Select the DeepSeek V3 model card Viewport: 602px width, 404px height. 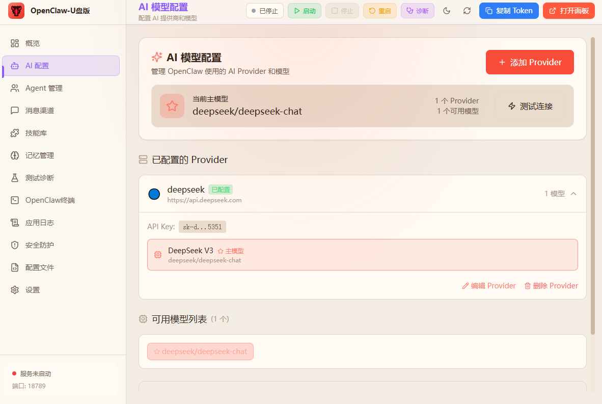(363, 255)
